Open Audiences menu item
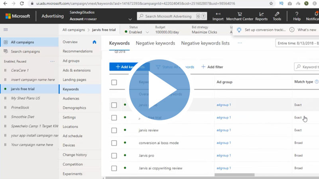The image size is (319, 179). click(71, 98)
